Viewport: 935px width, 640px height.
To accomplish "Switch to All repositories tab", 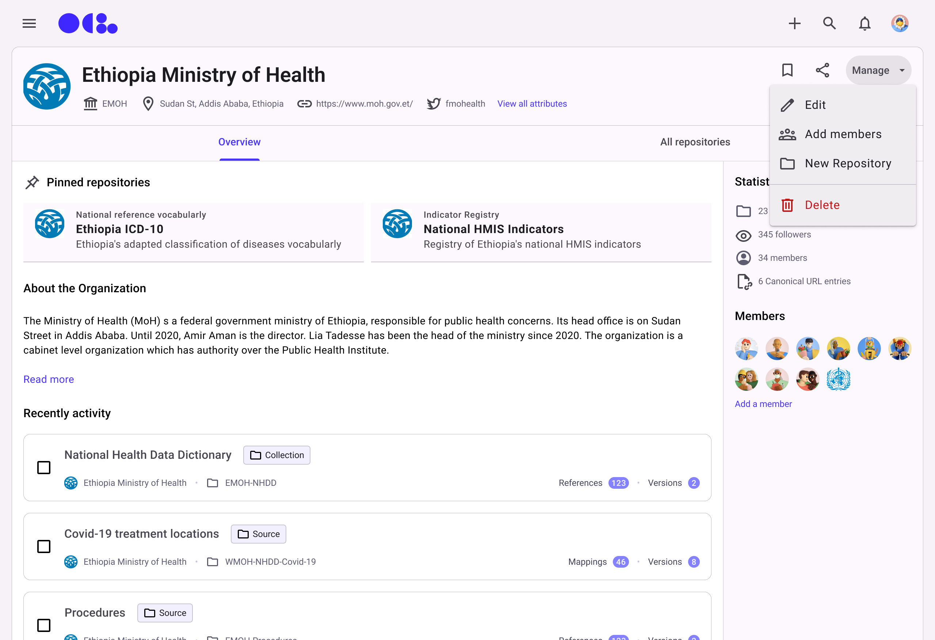I will point(695,142).
